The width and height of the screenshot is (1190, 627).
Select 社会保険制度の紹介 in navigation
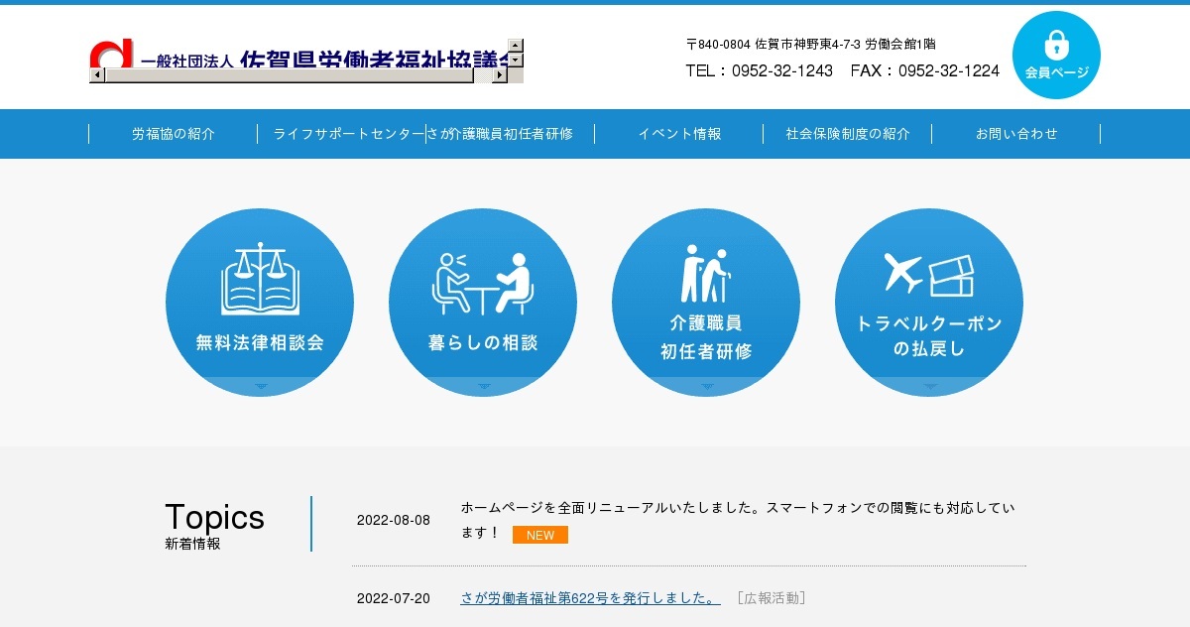(x=848, y=134)
